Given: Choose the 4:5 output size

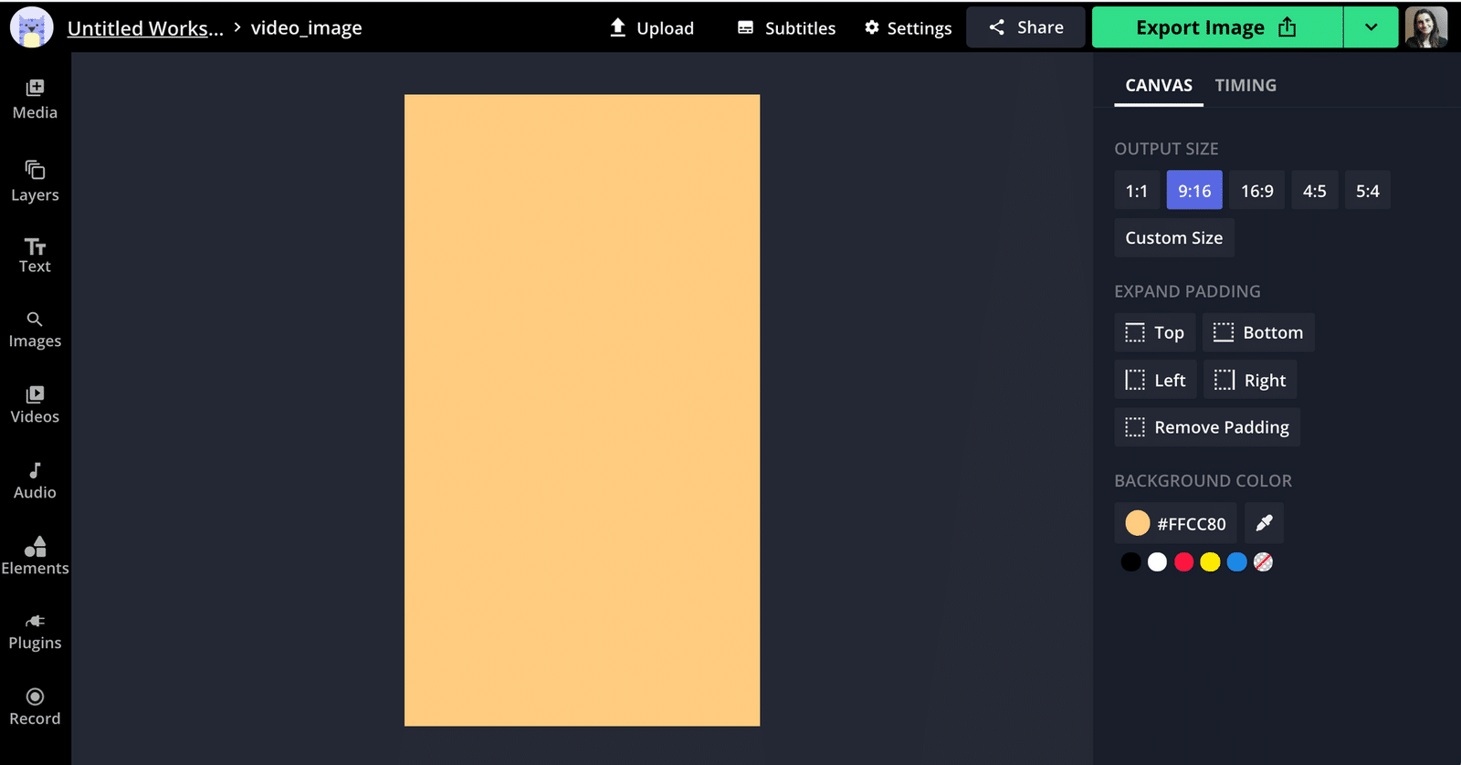Looking at the screenshot, I should (1314, 191).
